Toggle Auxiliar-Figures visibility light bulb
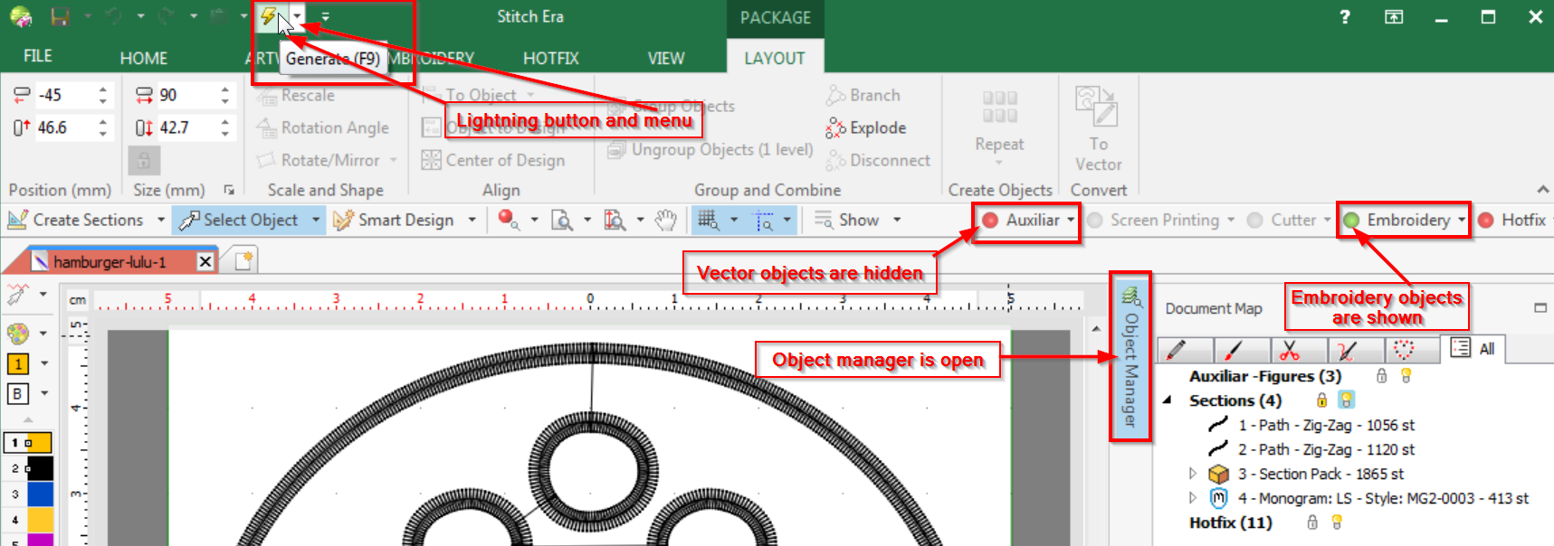 point(1406,376)
